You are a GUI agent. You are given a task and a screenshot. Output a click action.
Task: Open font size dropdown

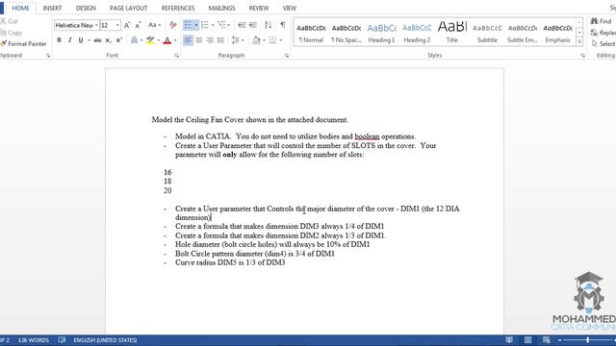click(117, 25)
